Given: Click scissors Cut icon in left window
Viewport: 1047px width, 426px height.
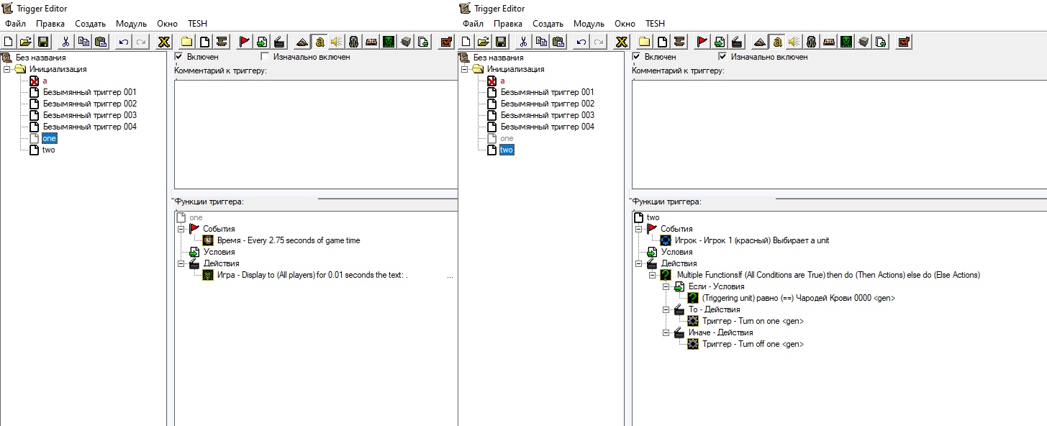Looking at the screenshot, I should pyautogui.click(x=65, y=42).
